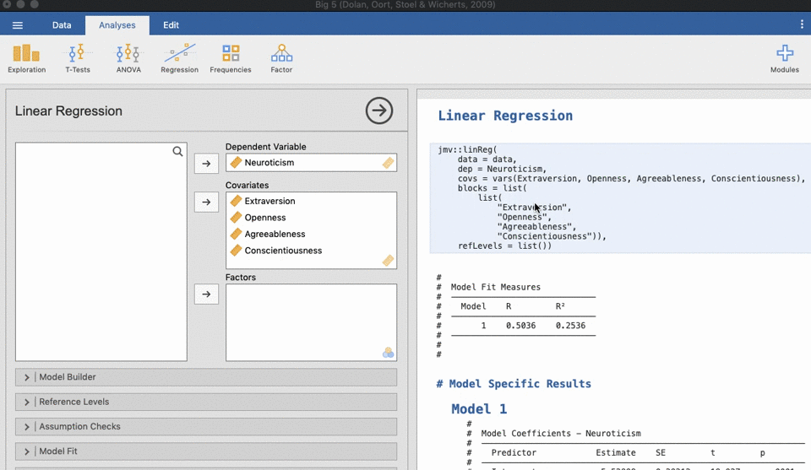The height and width of the screenshot is (470, 811).
Task: Switch to the Data tab
Action: (x=62, y=24)
